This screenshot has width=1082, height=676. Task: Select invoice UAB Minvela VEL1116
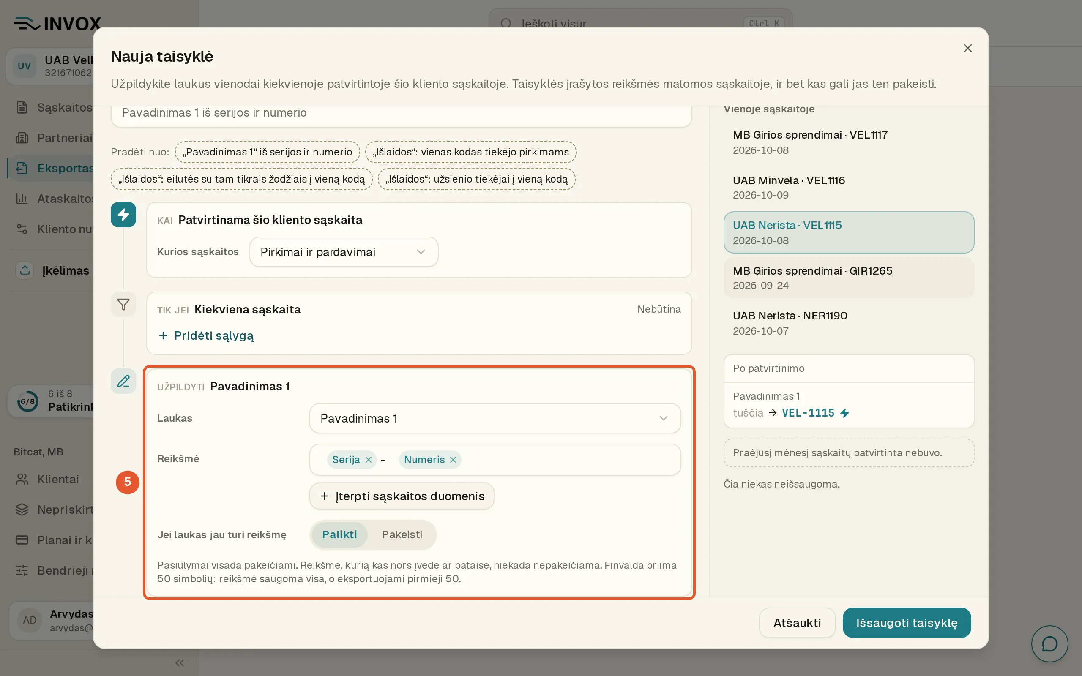pos(849,187)
